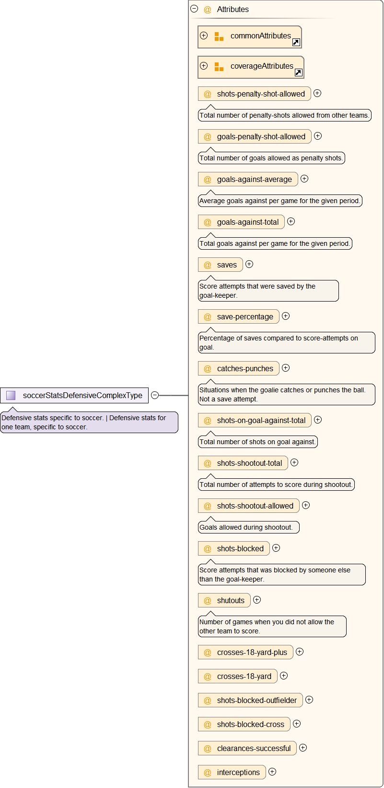
Task: Select the shots-blocked-outfielder attribute
Action: click(x=256, y=701)
